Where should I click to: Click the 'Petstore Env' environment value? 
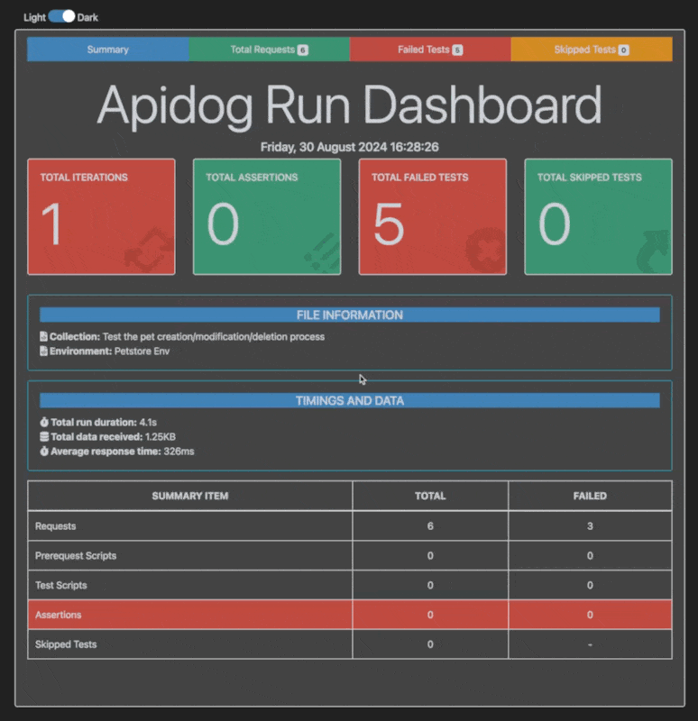click(142, 351)
